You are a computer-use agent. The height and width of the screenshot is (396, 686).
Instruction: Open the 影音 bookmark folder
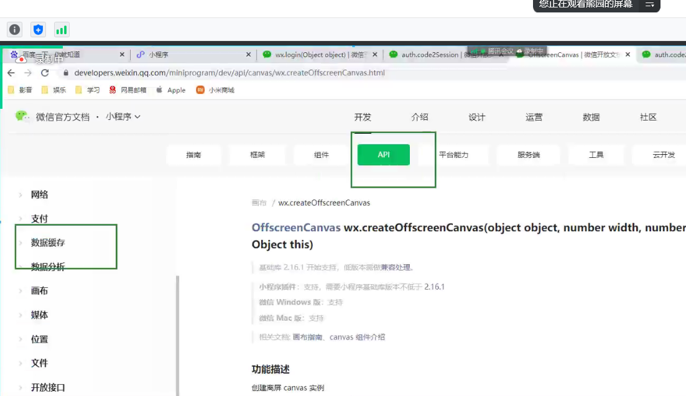pos(20,90)
